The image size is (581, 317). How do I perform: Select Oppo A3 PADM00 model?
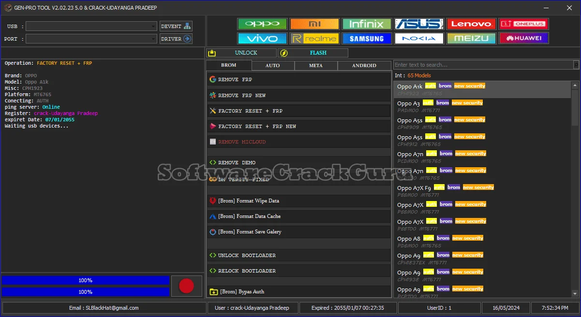(x=482, y=106)
